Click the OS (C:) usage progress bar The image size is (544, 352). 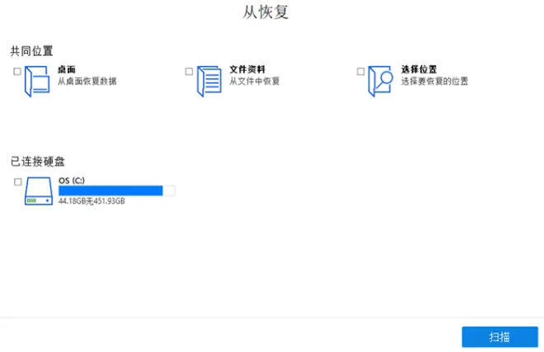pyautogui.click(x=116, y=190)
